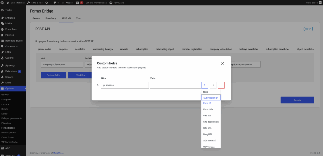323x156 pixels.
Task: Click the Custom fields button
Action: 53,75
